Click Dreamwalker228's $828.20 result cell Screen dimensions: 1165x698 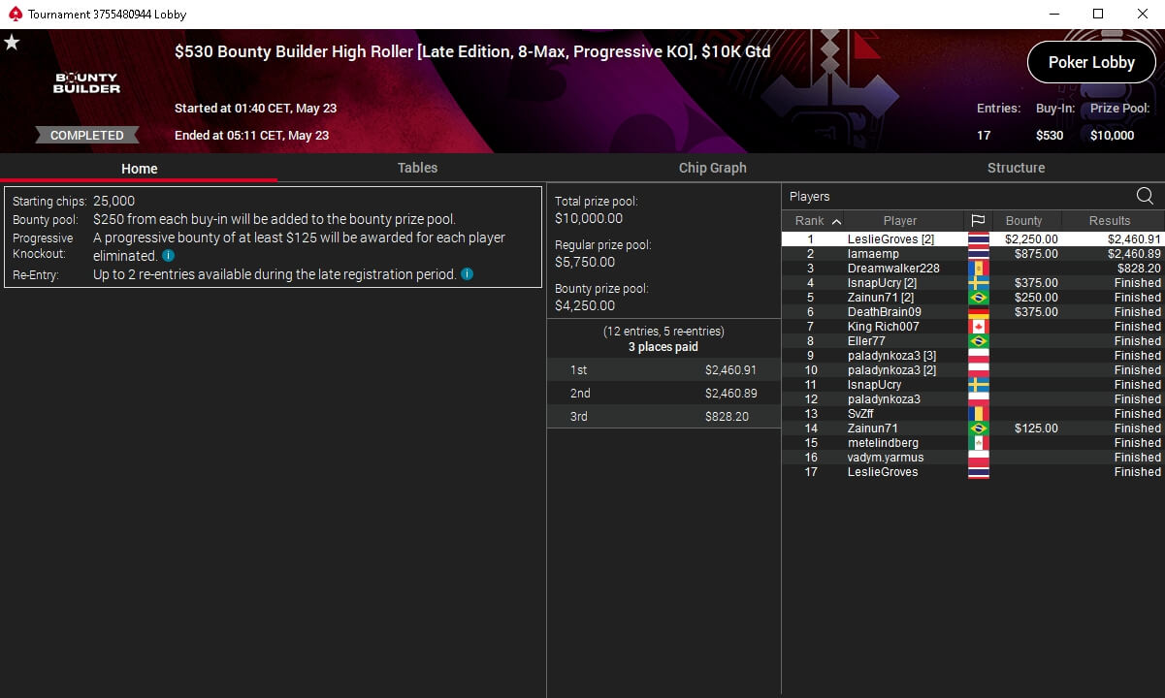(x=1139, y=269)
